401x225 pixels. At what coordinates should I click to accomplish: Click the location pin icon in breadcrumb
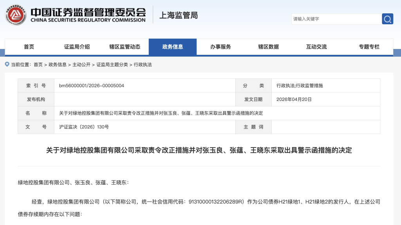point(7,64)
